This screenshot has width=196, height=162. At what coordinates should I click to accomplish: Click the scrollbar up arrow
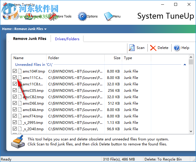[x=191, y=57]
